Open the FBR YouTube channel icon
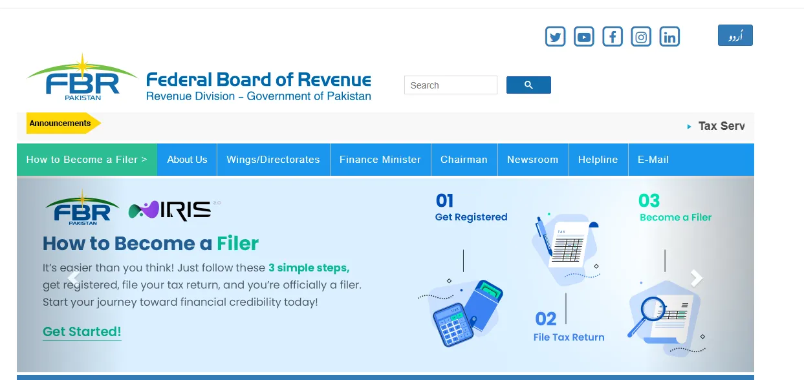Image resolution: width=804 pixels, height=380 pixels. coord(584,37)
